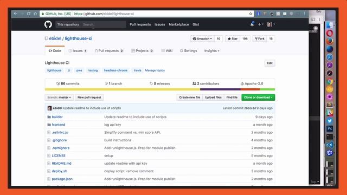Open Marketplace in the top navigation
Screen dimensions: 347x195
(178, 24)
